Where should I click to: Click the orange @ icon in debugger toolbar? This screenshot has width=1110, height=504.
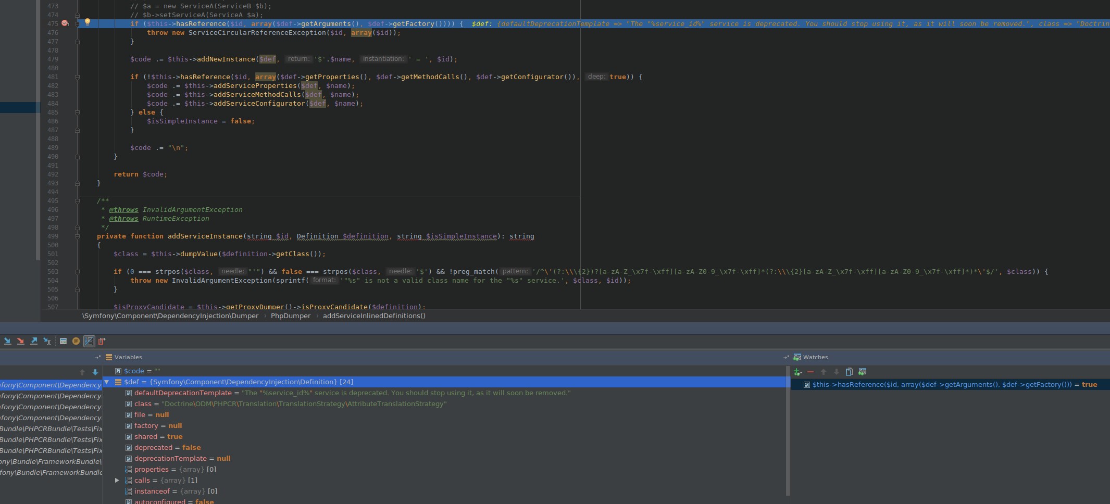point(76,341)
